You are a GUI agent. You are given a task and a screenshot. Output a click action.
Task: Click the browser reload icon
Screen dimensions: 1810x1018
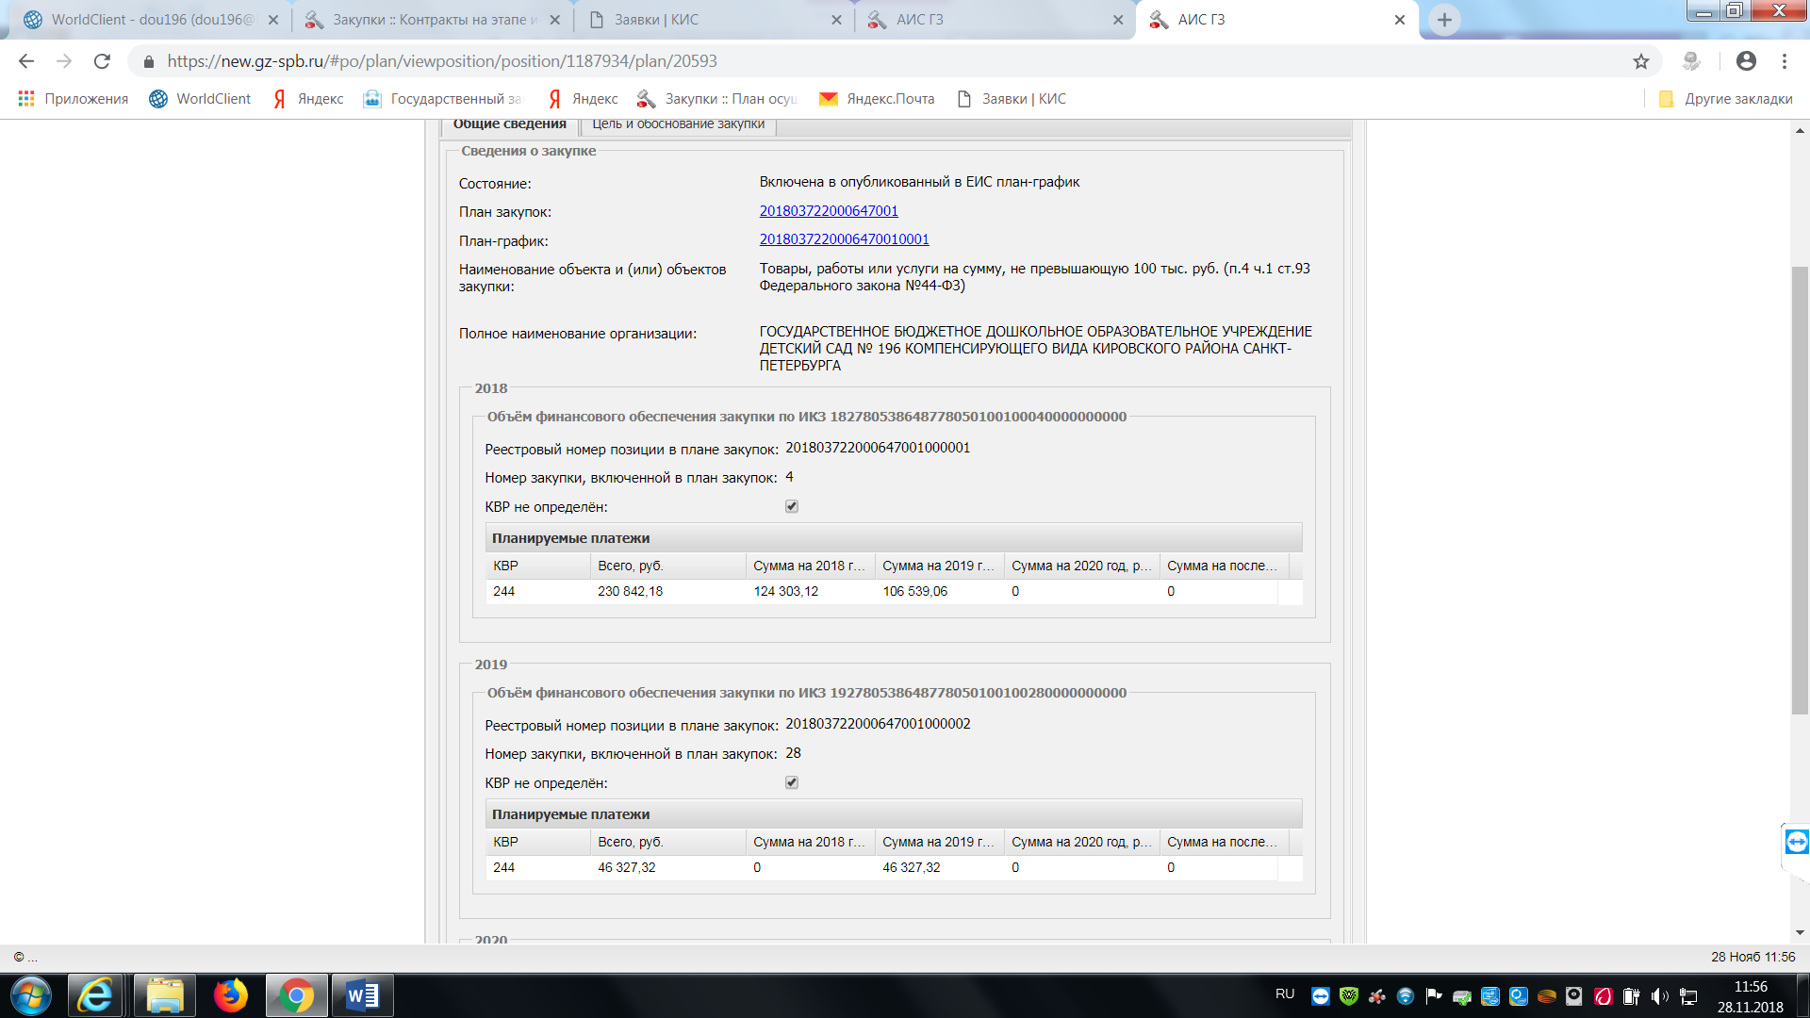(102, 61)
